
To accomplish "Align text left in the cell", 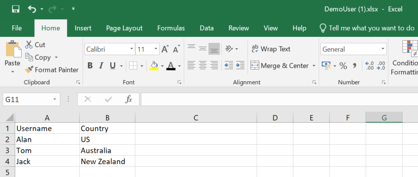I will (191, 65).
